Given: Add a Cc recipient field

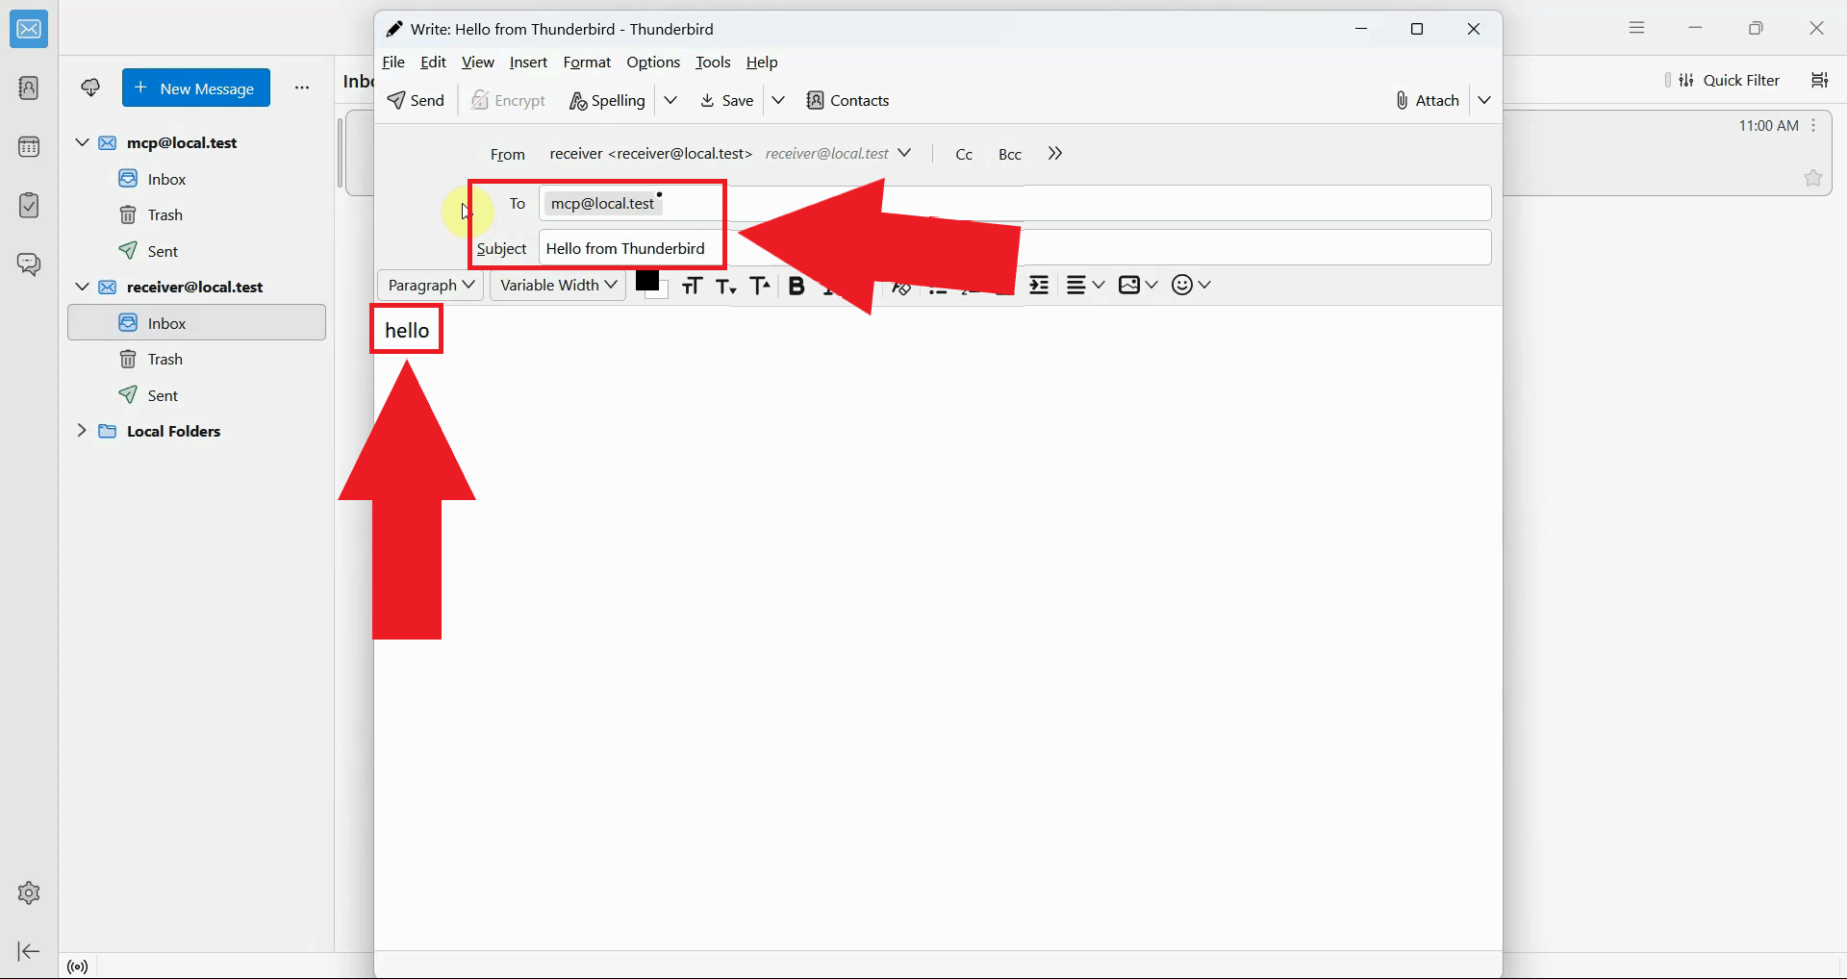Looking at the screenshot, I should (964, 154).
